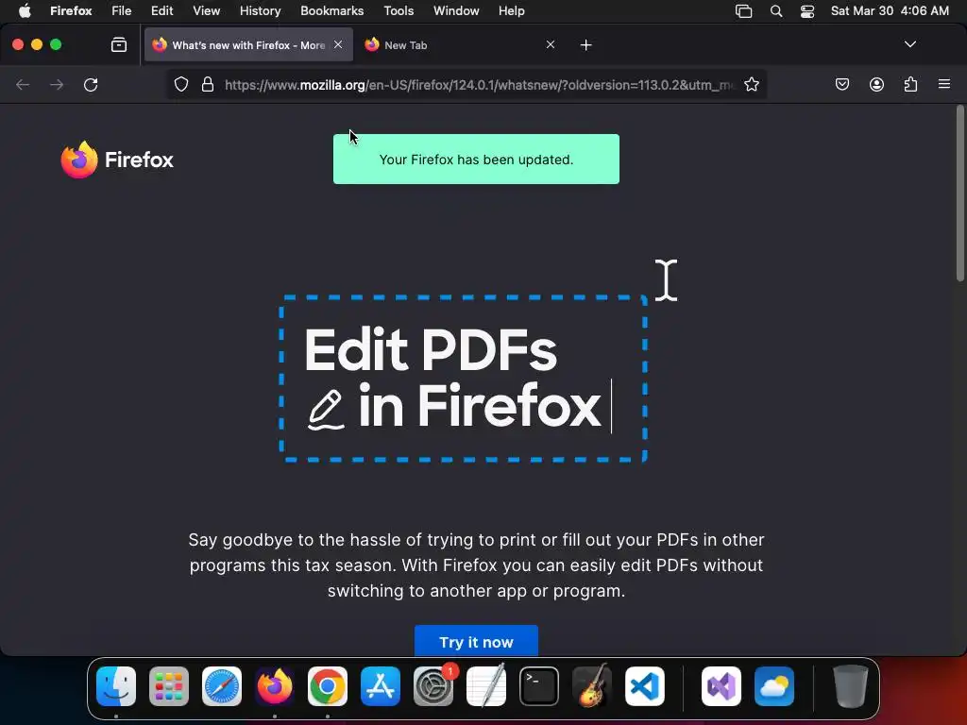
Task: Go forward to next page
Action: coord(57,84)
